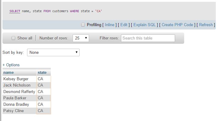Image resolution: width=217 pixels, height=121 pixels.
Task: Select the Jack Nicholson name cell
Action: point(19,85)
